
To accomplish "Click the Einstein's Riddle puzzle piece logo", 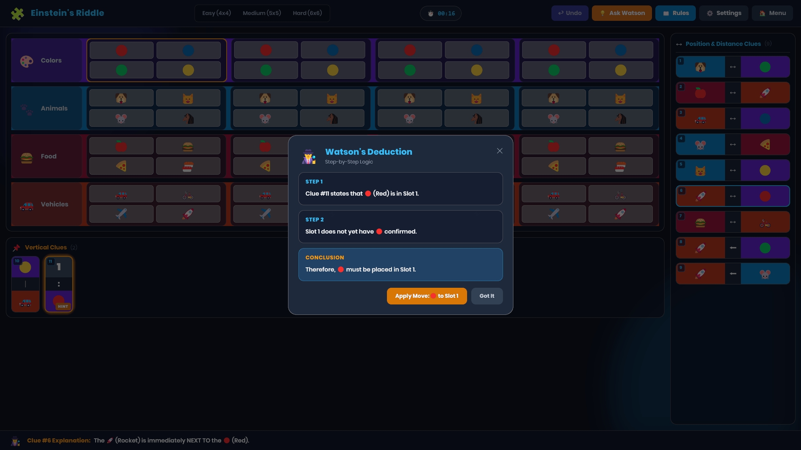I will [x=18, y=13].
